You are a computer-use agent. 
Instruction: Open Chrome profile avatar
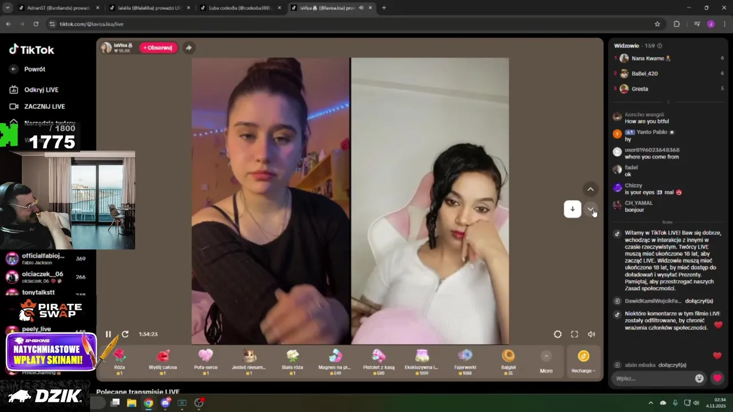tap(711, 24)
